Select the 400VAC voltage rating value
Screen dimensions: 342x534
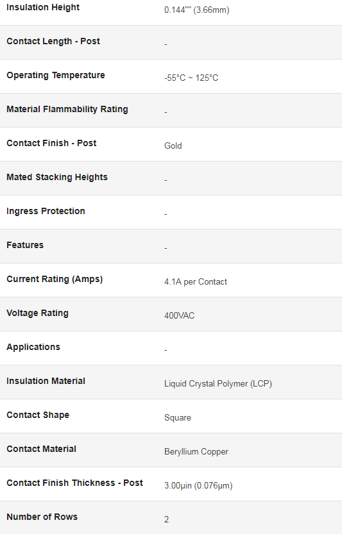(180, 315)
